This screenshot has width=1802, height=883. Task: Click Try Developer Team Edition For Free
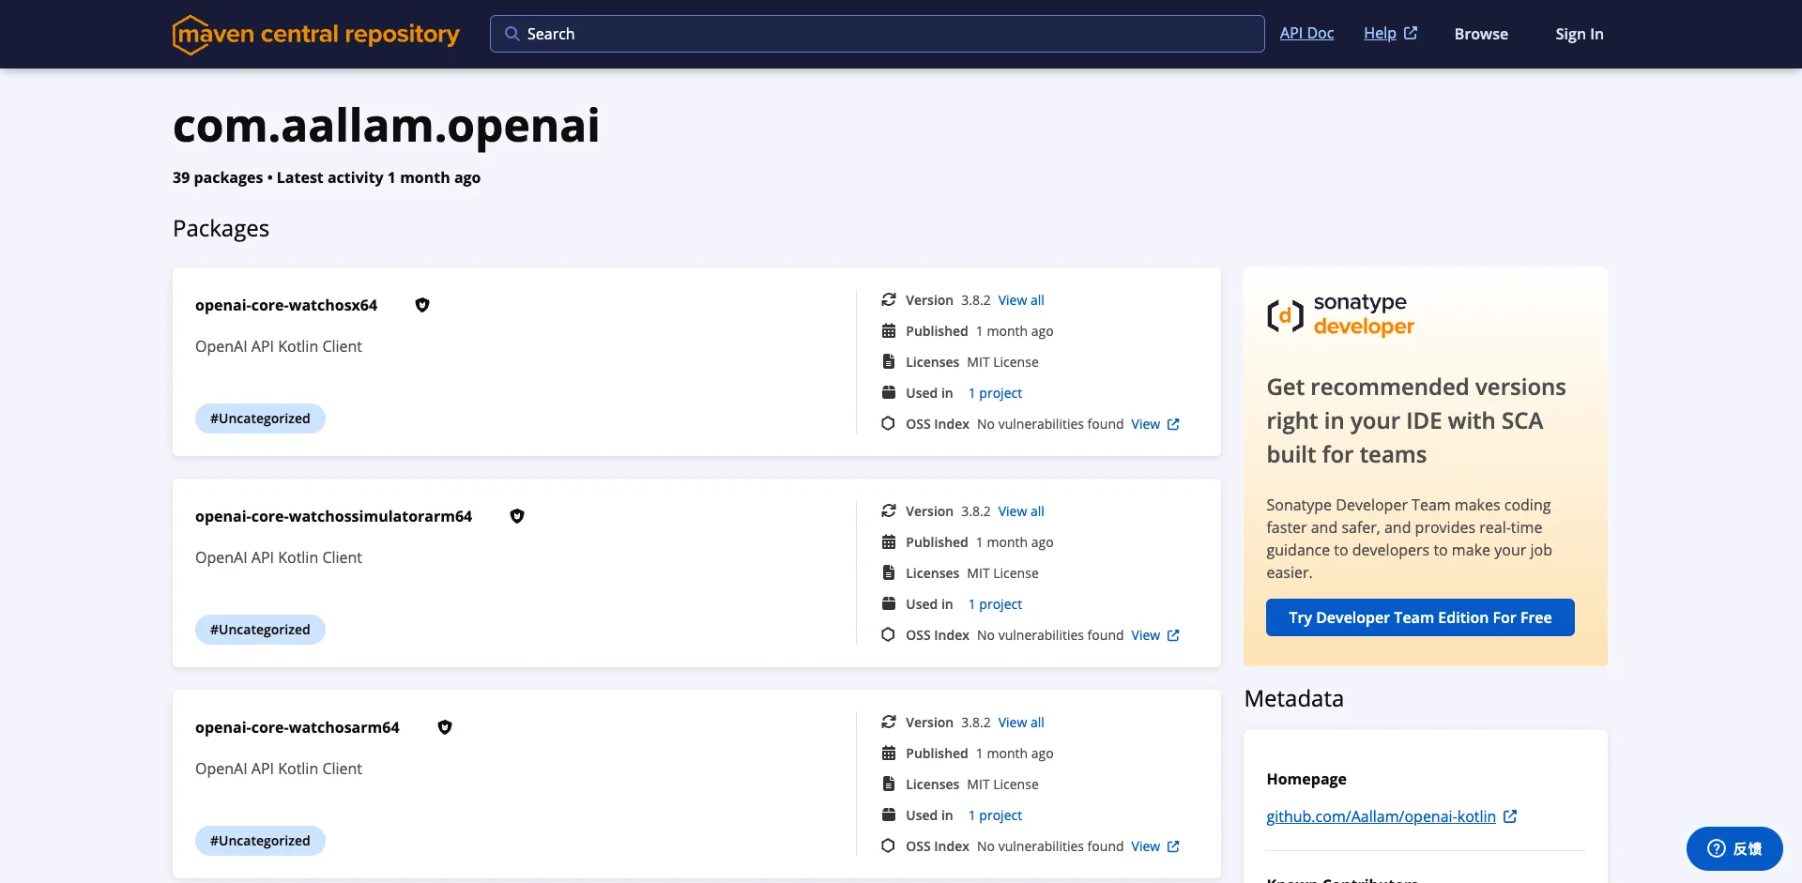point(1420,617)
